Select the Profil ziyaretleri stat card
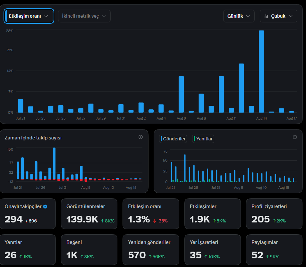Screen dimensions: 306x267 [x=274, y=214]
